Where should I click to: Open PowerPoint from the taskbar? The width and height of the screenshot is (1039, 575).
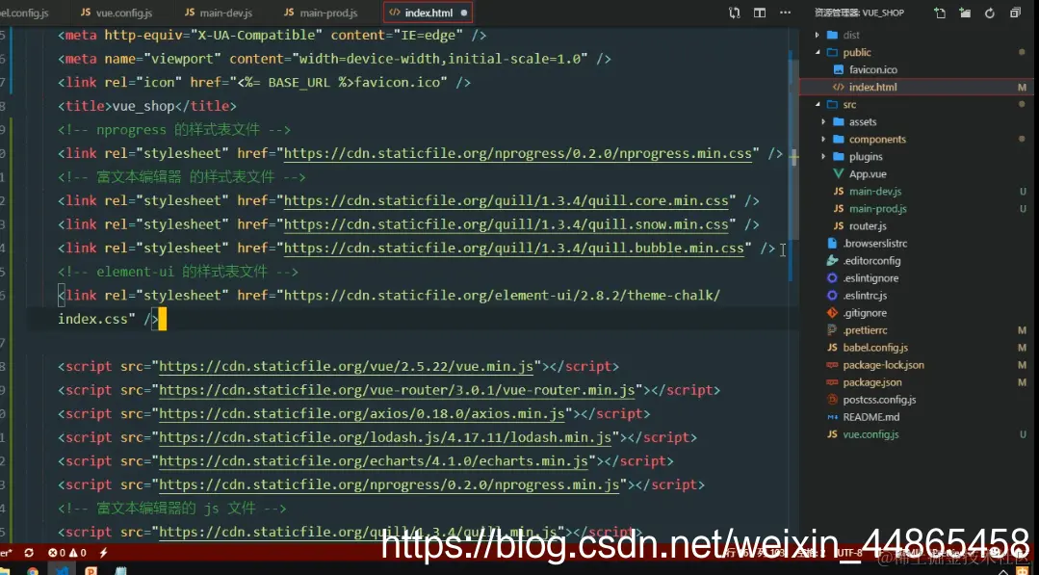pyautogui.click(x=91, y=570)
